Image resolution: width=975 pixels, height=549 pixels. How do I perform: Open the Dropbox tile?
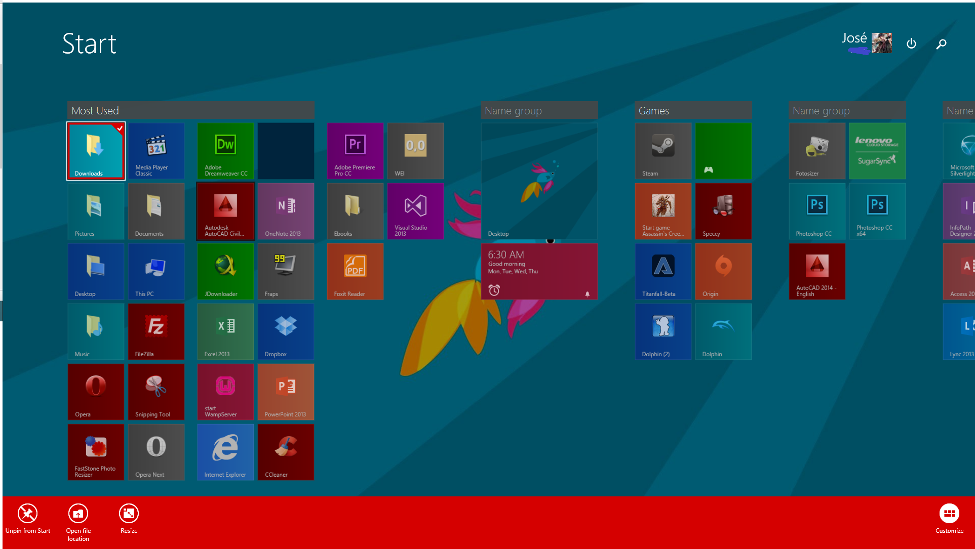[286, 331]
